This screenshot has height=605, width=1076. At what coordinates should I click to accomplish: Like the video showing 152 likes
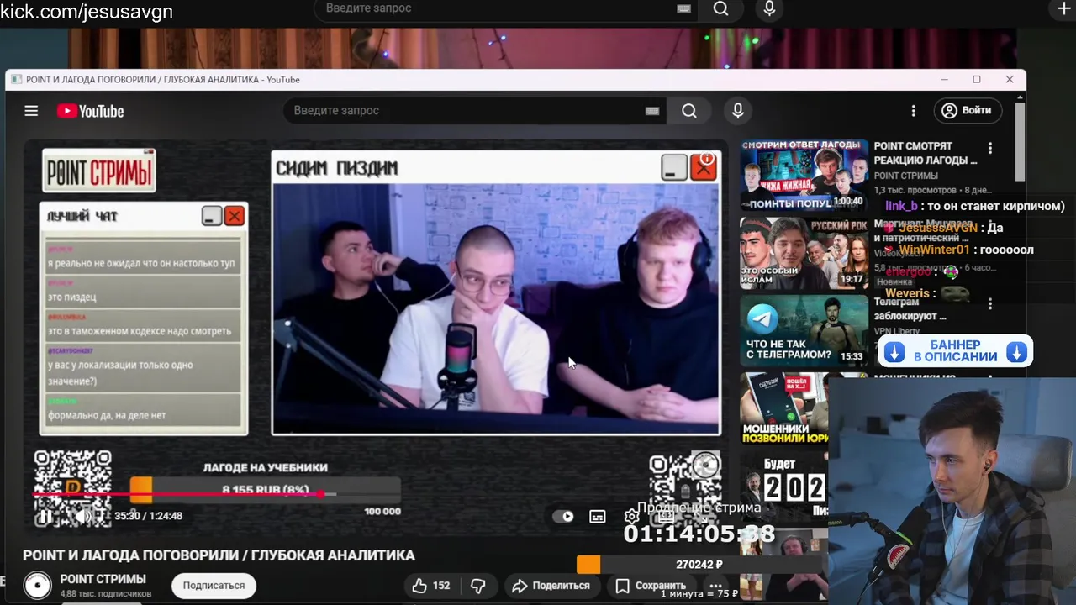[x=431, y=586]
